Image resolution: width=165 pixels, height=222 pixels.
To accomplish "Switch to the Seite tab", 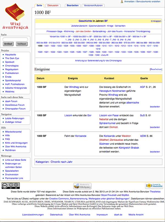I will [x=39, y=5].
